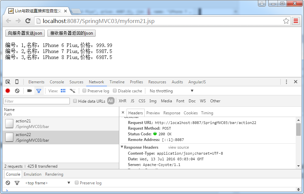
Task: Filter requests by Media
Action: pyautogui.click(x=166, y=101)
